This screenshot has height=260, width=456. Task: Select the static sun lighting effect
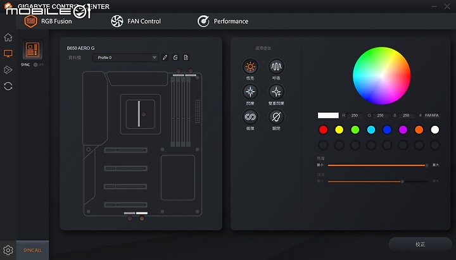[x=250, y=67]
